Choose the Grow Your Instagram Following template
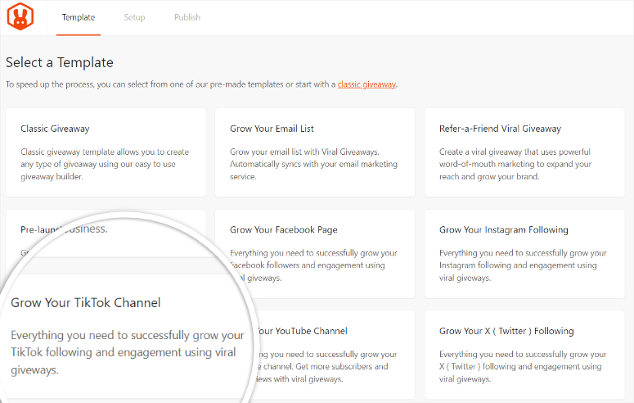Screen dimensions: 634x403 524,254
